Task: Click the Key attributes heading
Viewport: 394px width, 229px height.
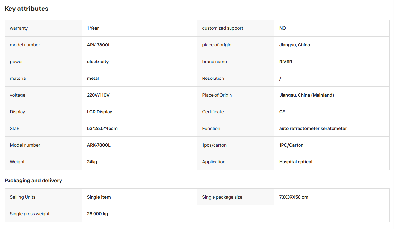Action: (26, 9)
